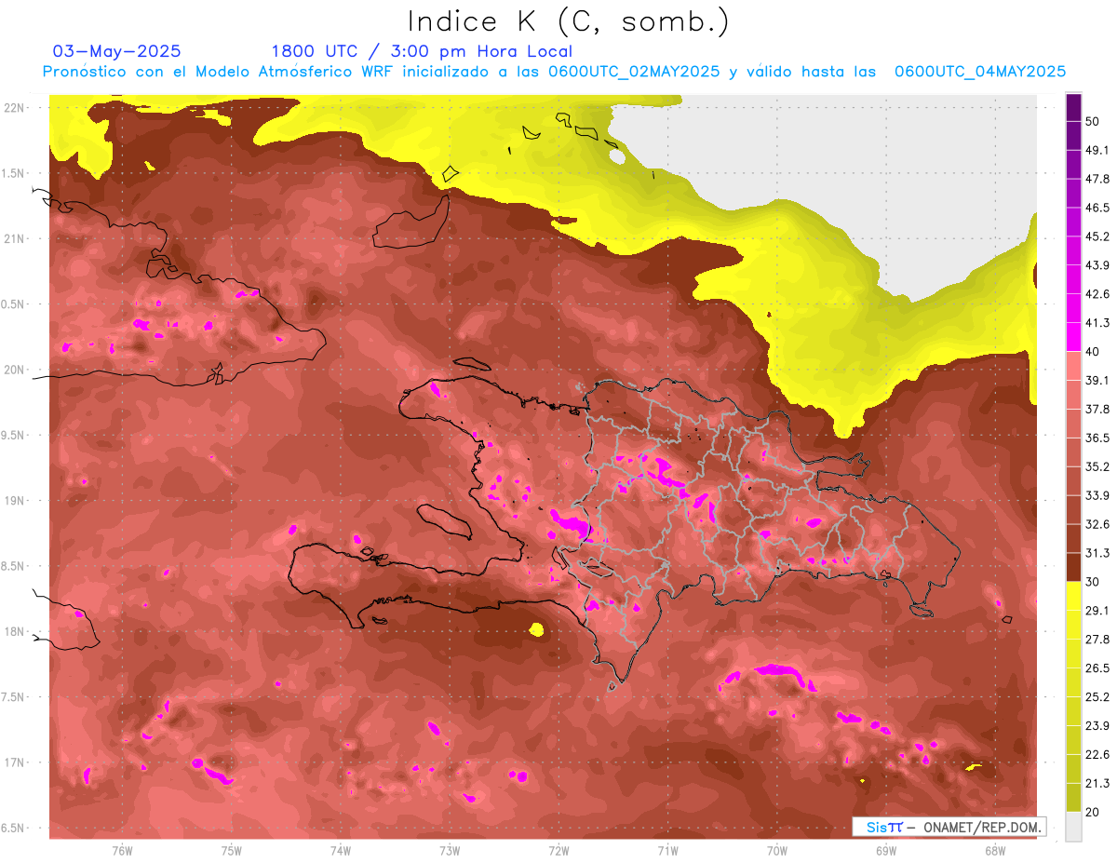Click the colorbar value "41.3"

1097,323
